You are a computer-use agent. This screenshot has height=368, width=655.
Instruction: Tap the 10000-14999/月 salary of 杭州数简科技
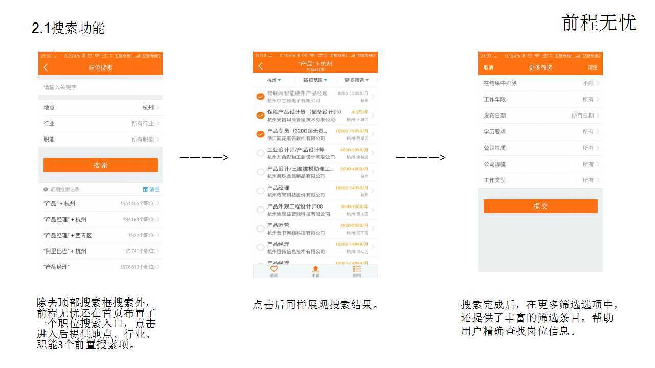[352, 188]
